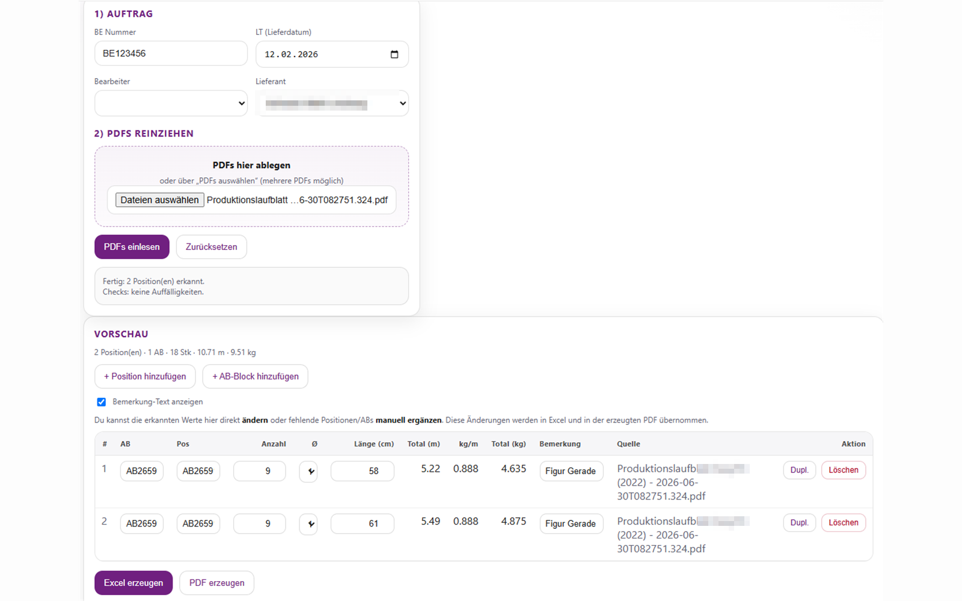The width and height of the screenshot is (962, 601).
Task: Click the Anzahl field in row 1
Action: (x=259, y=471)
